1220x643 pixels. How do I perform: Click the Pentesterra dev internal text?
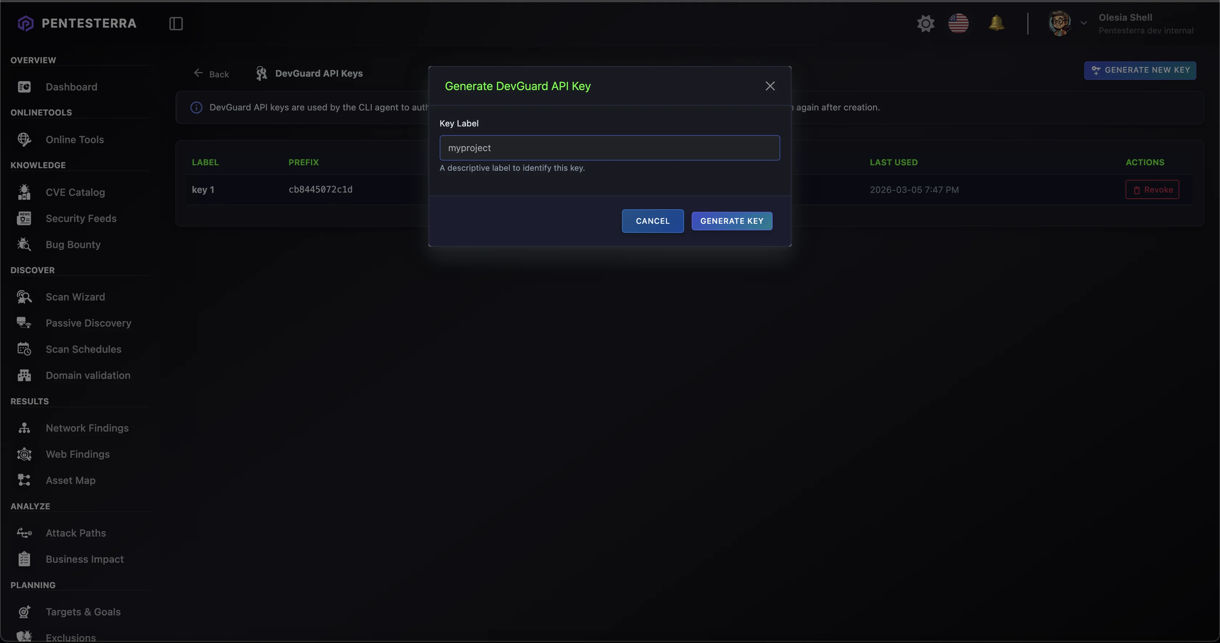click(1146, 30)
